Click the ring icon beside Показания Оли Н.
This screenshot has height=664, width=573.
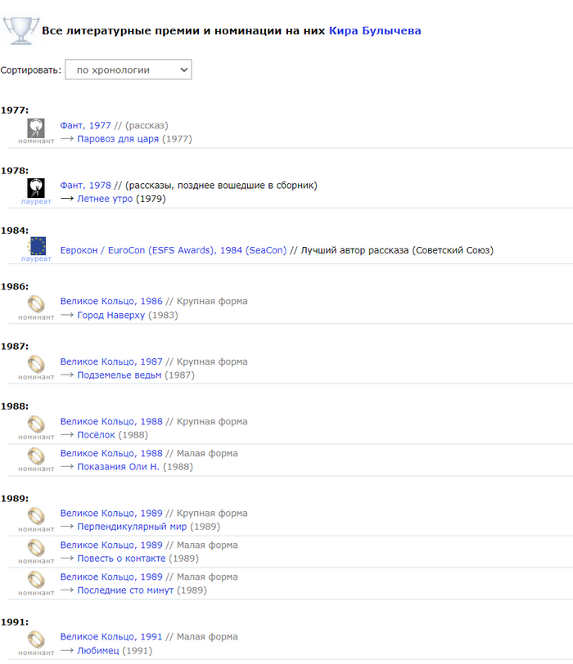[36, 455]
